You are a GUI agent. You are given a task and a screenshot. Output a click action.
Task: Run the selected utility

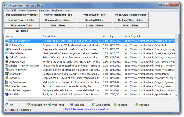pos(9,105)
